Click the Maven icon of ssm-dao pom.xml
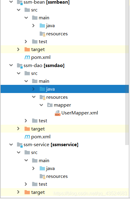Screen dimensions: 130x199 click(27, 137)
